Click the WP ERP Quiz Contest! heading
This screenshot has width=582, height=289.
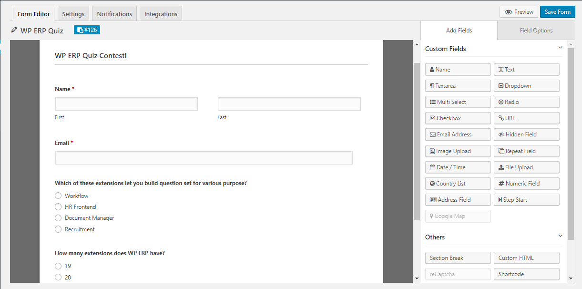click(91, 56)
